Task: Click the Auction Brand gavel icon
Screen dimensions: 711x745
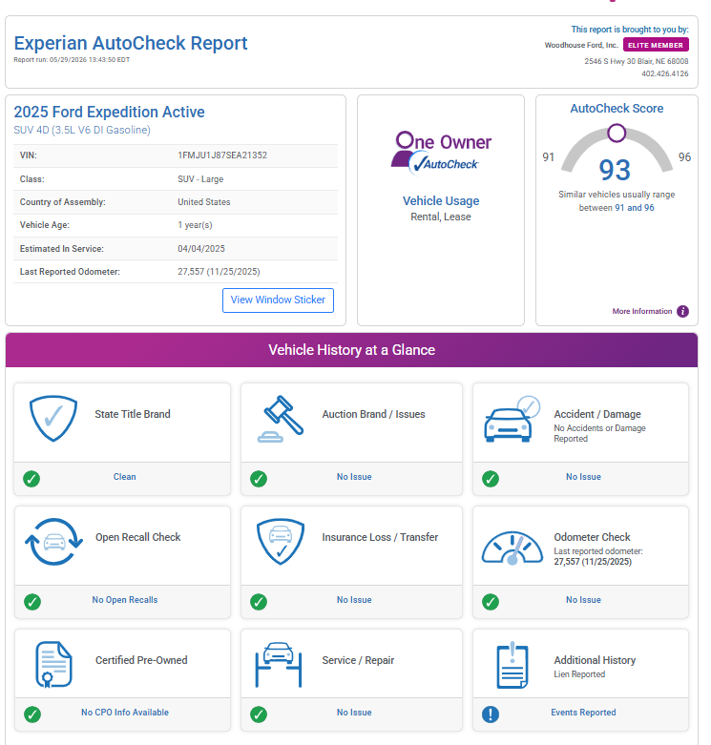Action: point(281,419)
